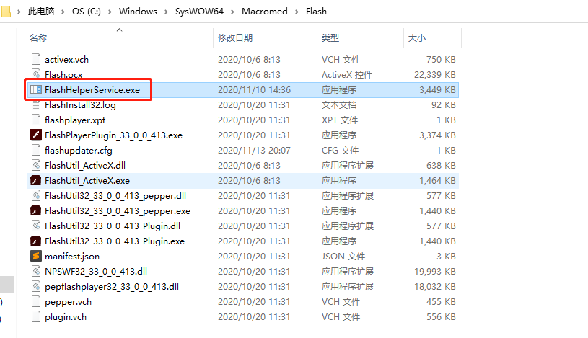The width and height of the screenshot is (588, 338).
Task: Navigate to OS (C:) in breadcrumb
Action: pyautogui.click(x=87, y=12)
